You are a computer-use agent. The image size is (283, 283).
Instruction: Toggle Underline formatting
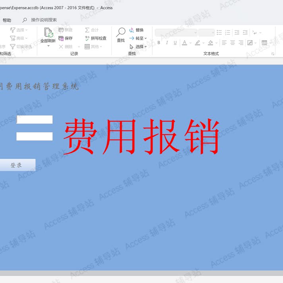(175, 43)
